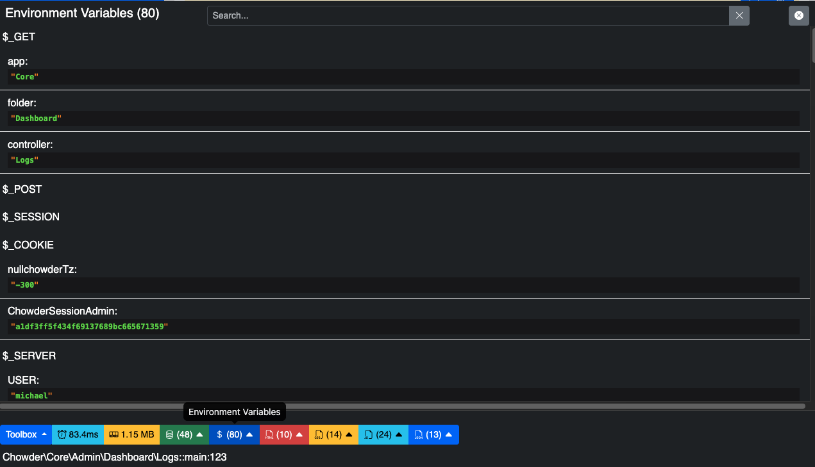815x467 pixels.
Task: Click the database queries icon
Action: coord(170,434)
